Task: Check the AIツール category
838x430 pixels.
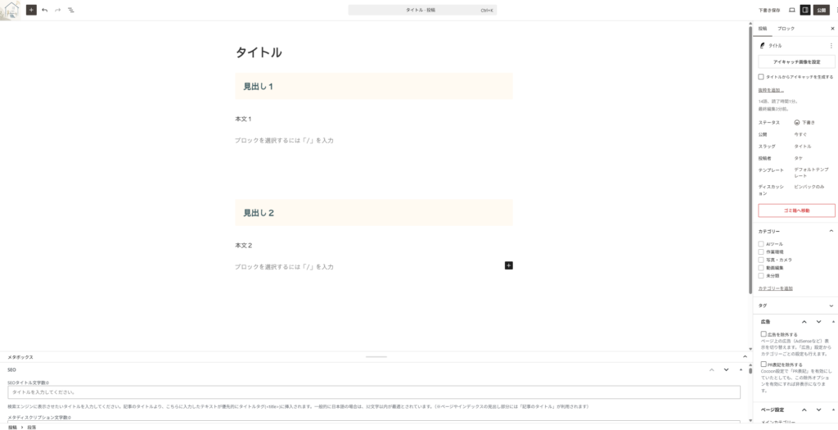Action: tap(761, 244)
